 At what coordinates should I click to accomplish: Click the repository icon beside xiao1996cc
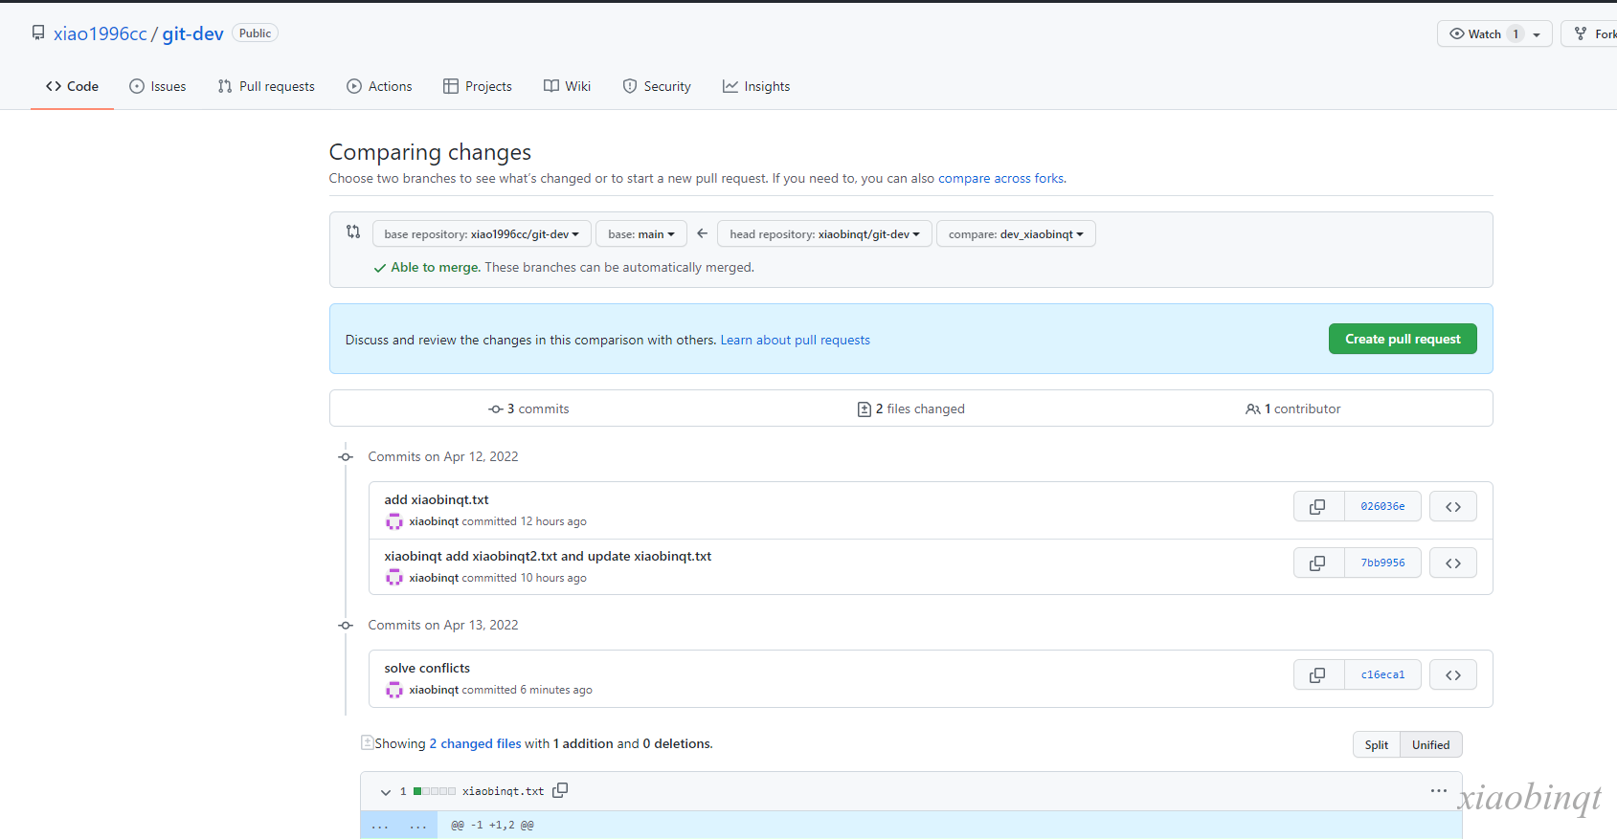[x=38, y=33]
